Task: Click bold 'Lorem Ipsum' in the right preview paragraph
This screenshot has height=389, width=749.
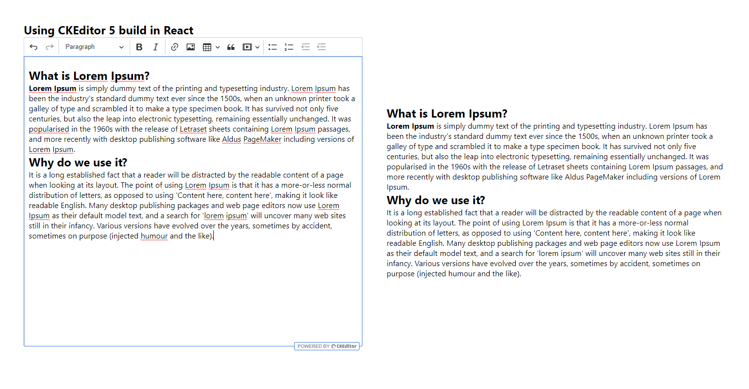Action: tap(410, 126)
